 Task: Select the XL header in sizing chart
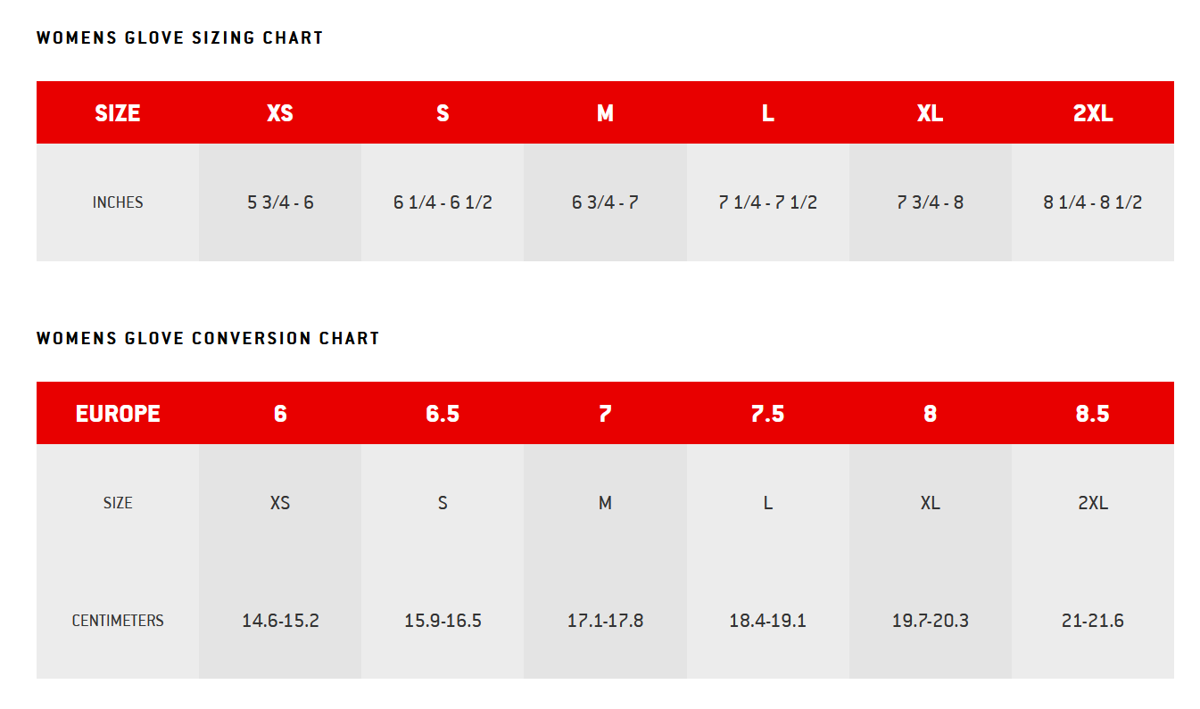(930, 113)
